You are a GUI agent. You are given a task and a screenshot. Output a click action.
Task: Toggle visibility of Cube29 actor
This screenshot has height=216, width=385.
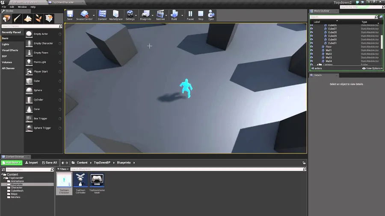click(x=311, y=36)
